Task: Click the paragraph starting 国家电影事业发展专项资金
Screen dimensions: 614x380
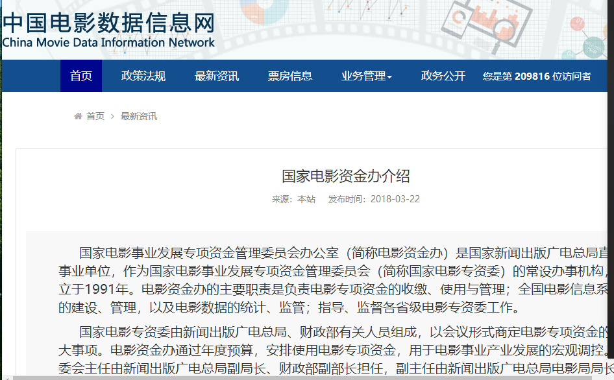Action: click(x=333, y=280)
